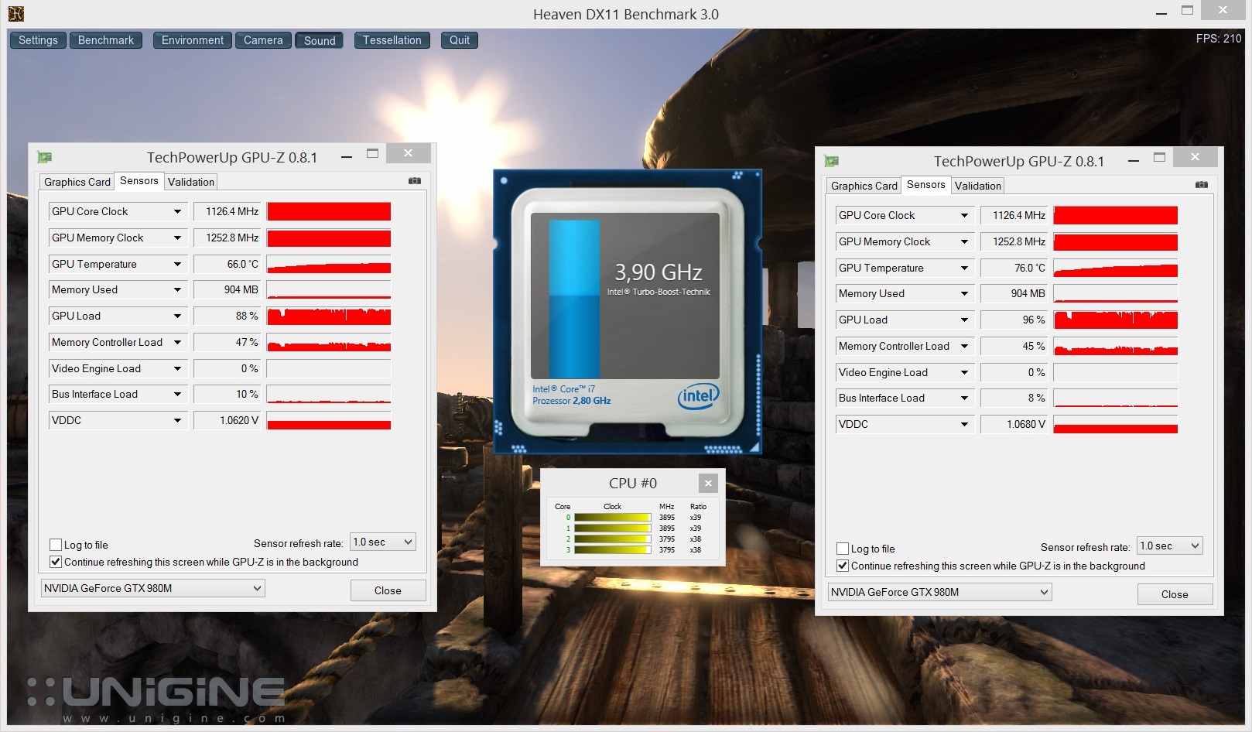Screen dimensions: 1252x732
Task: Click GPU Load graph in left GPU-Z
Action: [x=329, y=316]
